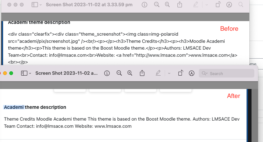The height and width of the screenshot is (142, 263).
Task: Click the front window title 'Screen Shot 2023-11-02 a...'
Action: (66, 73)
